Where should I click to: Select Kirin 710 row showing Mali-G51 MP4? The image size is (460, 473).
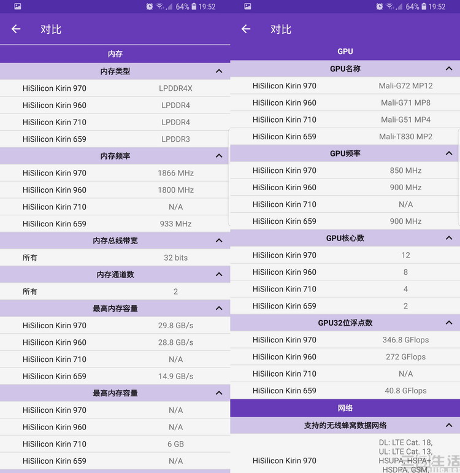click(345, 120)
